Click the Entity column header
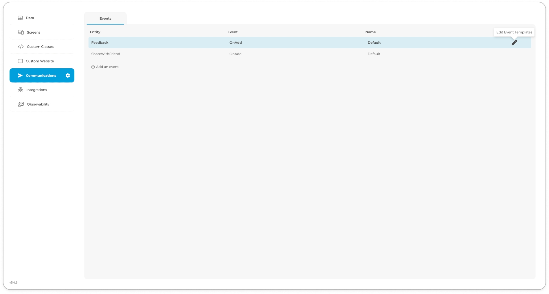The height and width of the screenshot is (294, 549). (x=95, y=32)
